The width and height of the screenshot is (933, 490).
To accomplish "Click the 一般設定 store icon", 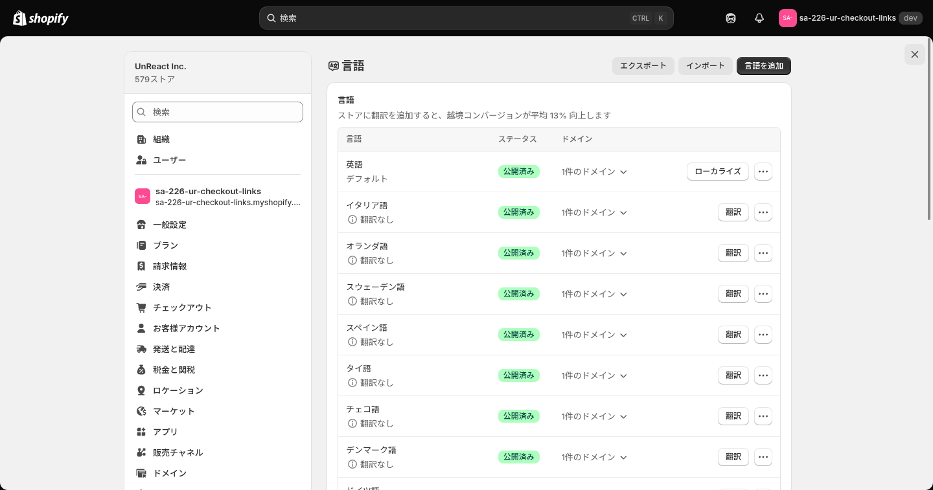I will click(x=141, y=225).
